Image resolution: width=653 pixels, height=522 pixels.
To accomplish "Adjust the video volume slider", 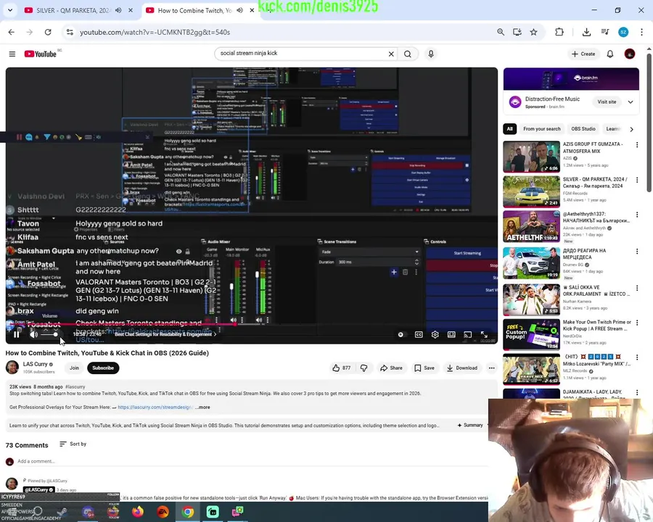I will (49, 334).
